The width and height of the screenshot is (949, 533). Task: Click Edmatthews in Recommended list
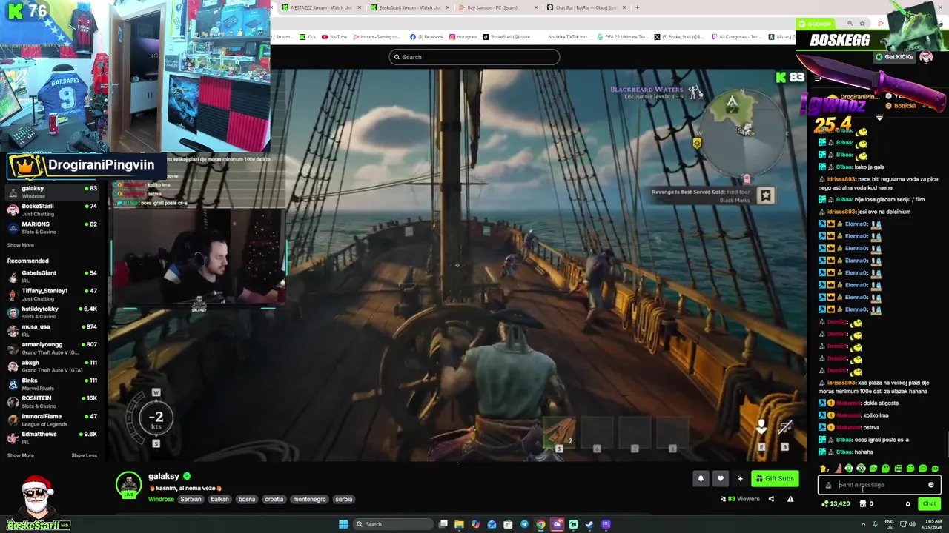(x=52, y=438)
